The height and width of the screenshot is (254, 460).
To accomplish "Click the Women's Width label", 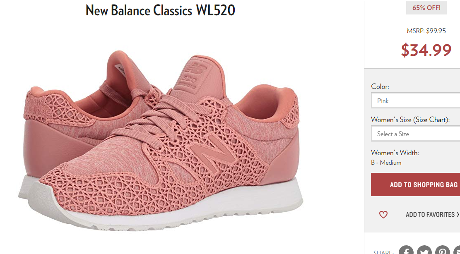I will click(x=395, y=153).
